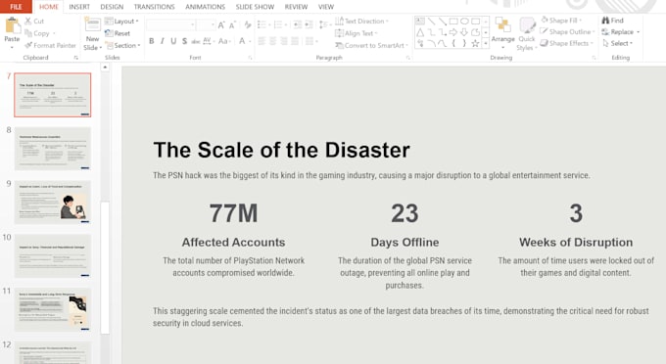Justify the paragraph text

click(x=295, y=41)
